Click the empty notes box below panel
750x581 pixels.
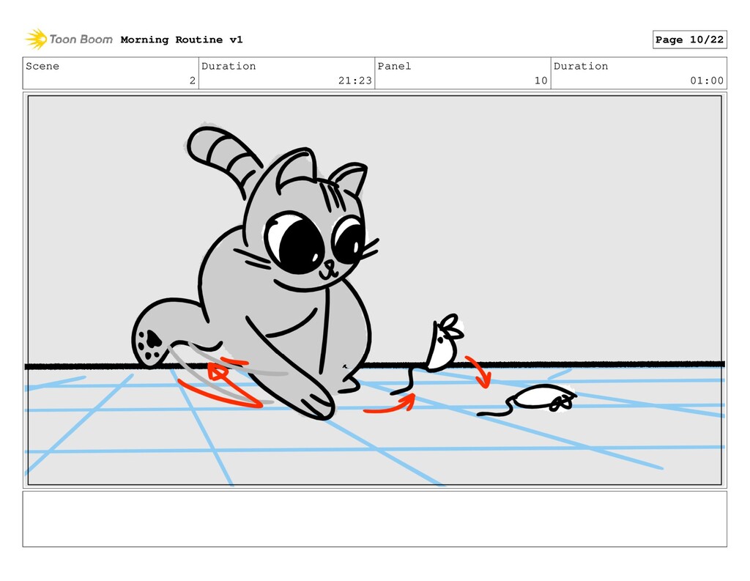click(x=374, y=519)
